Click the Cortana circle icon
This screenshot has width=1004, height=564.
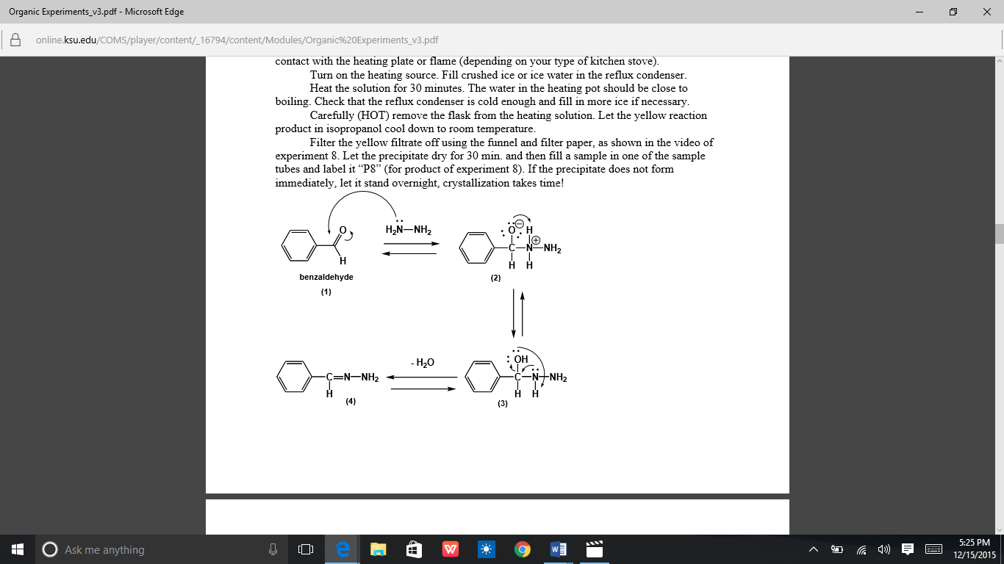(50, 549)
